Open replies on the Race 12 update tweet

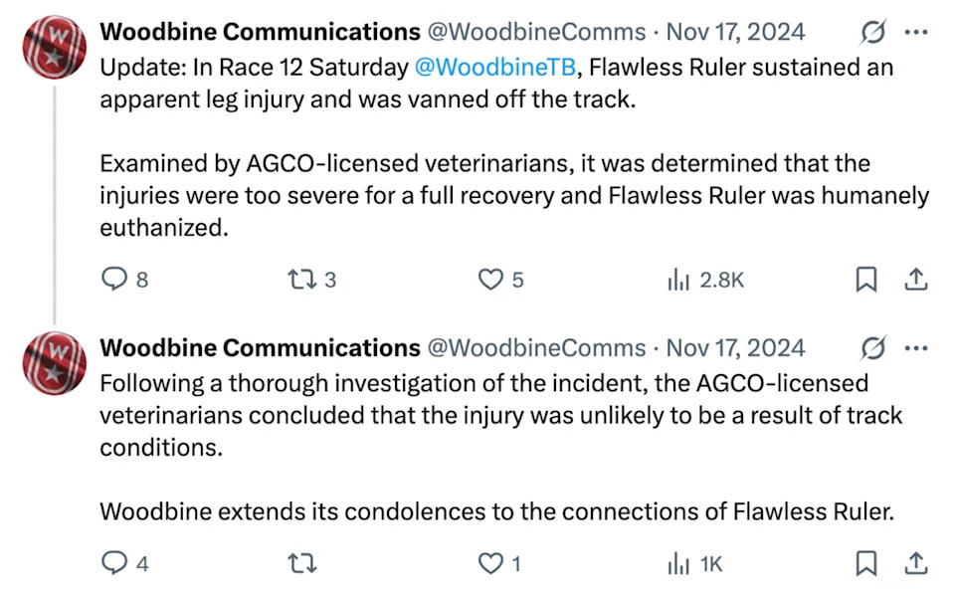[x=124, y=280]
